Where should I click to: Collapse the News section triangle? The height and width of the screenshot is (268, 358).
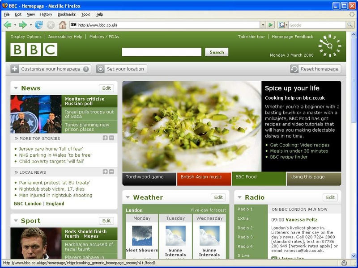click(16, 88)
